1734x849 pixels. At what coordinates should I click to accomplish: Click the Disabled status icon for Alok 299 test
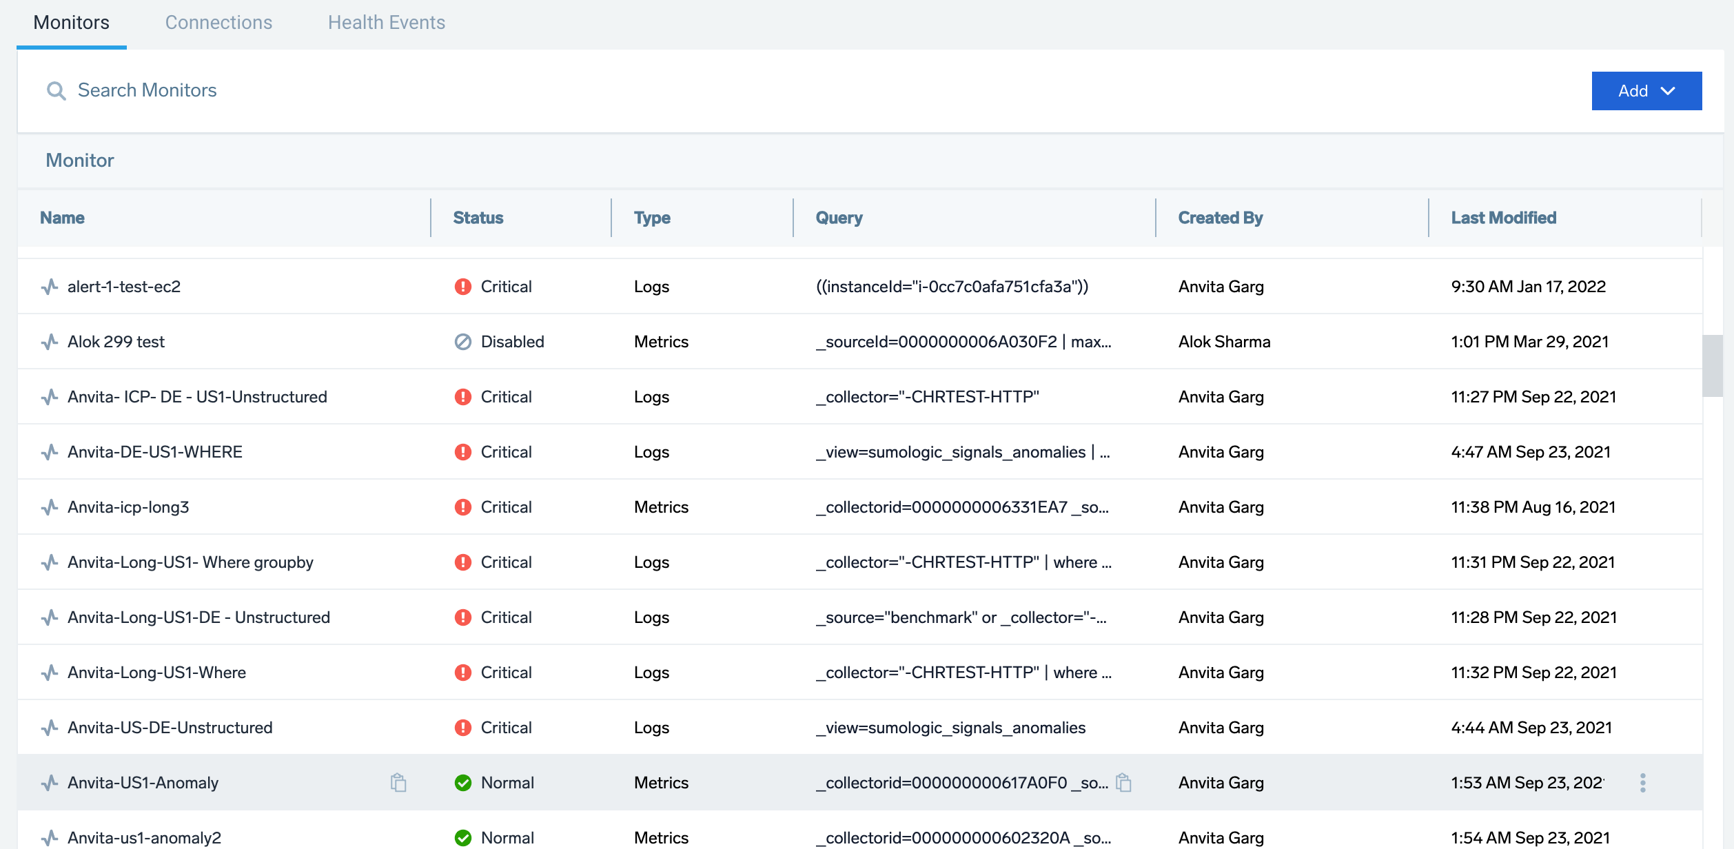pyautogui.click(x=462, y=341)
